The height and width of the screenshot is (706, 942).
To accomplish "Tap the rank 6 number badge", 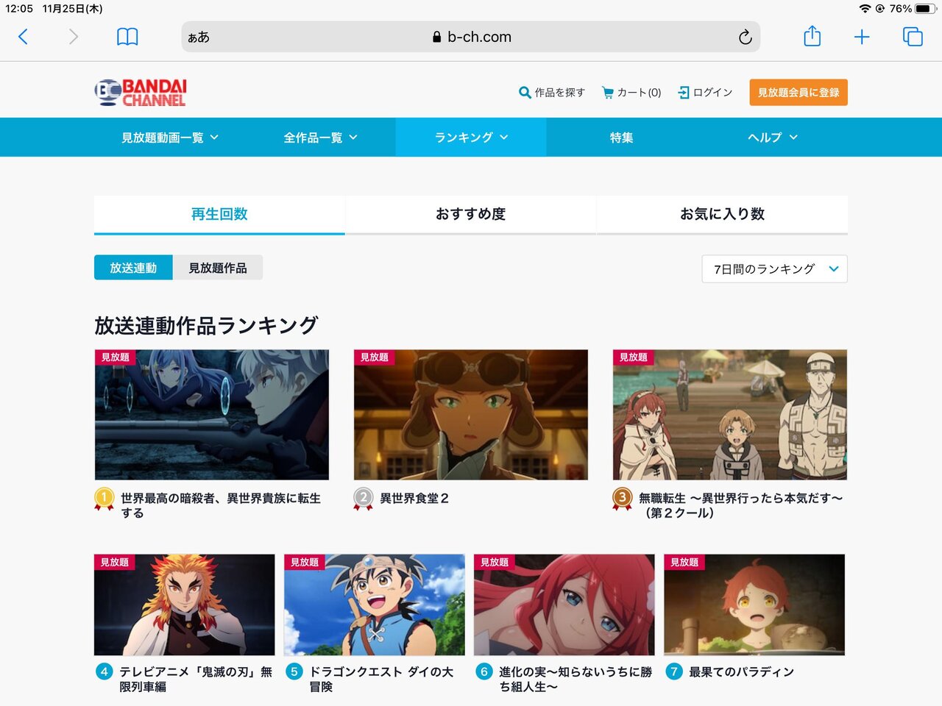I will tap(484, 671).
